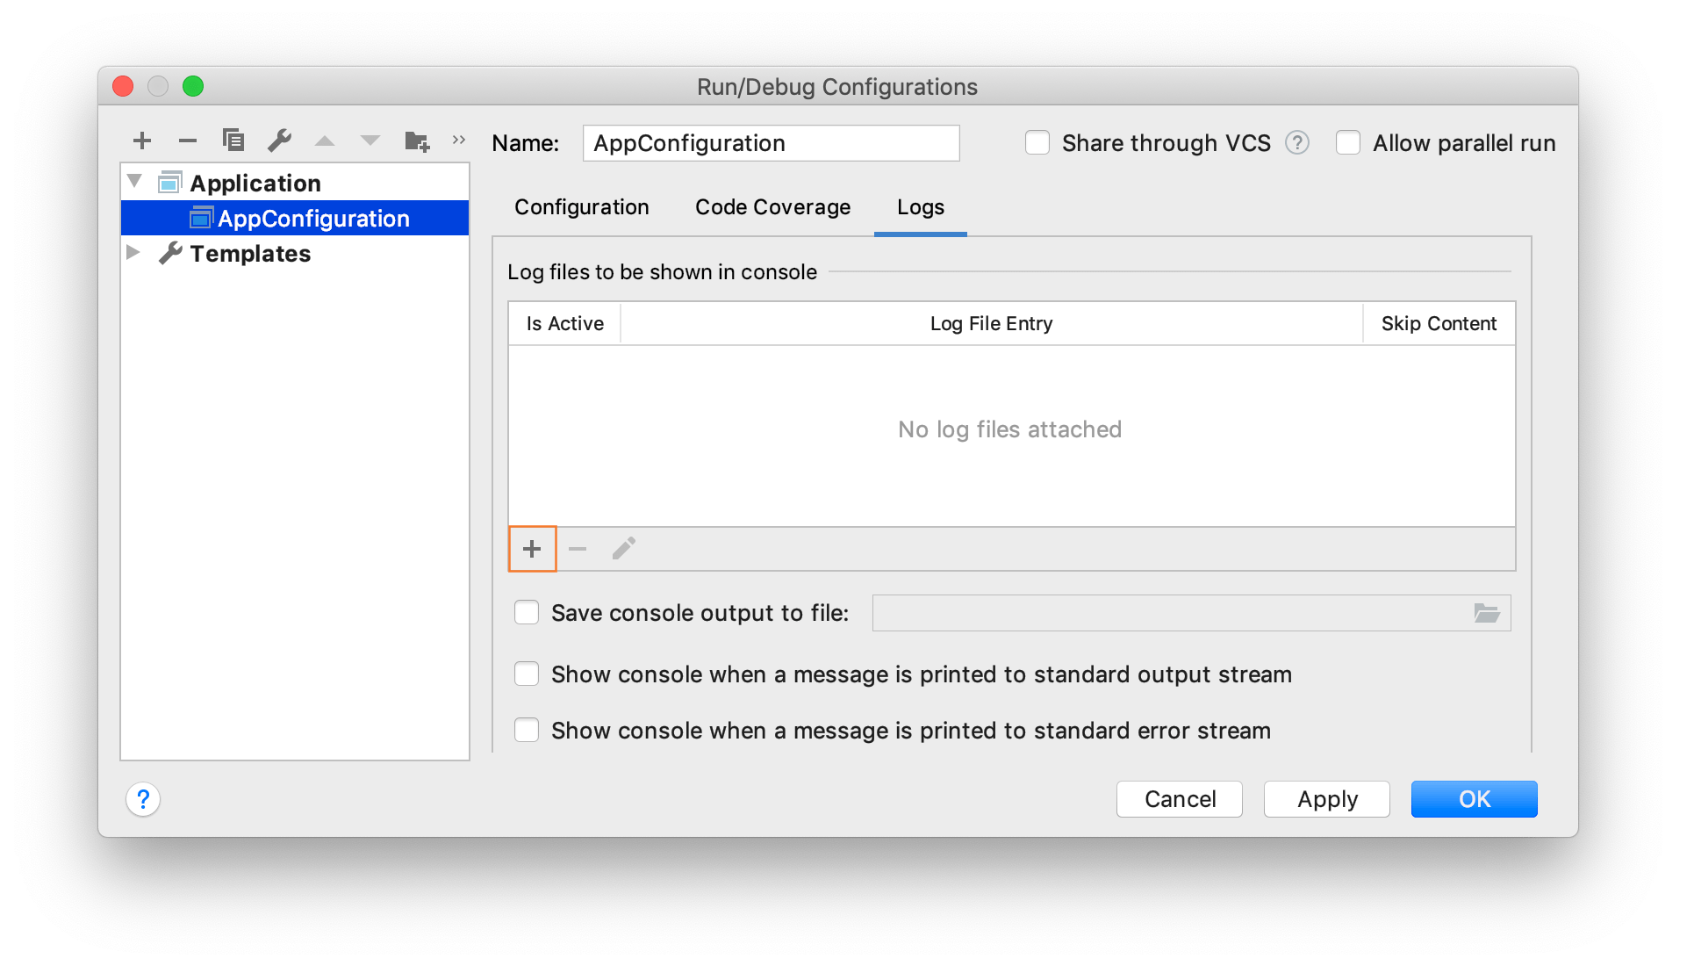Show more toolbar actions chevron
This screenshot has width=1694, height=973.
tap(459, 141)
